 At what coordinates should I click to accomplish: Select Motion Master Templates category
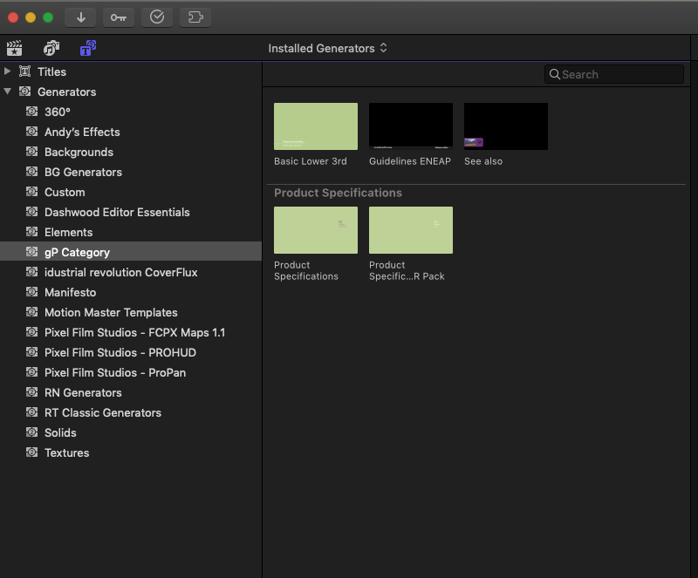[x=131, y=312]
